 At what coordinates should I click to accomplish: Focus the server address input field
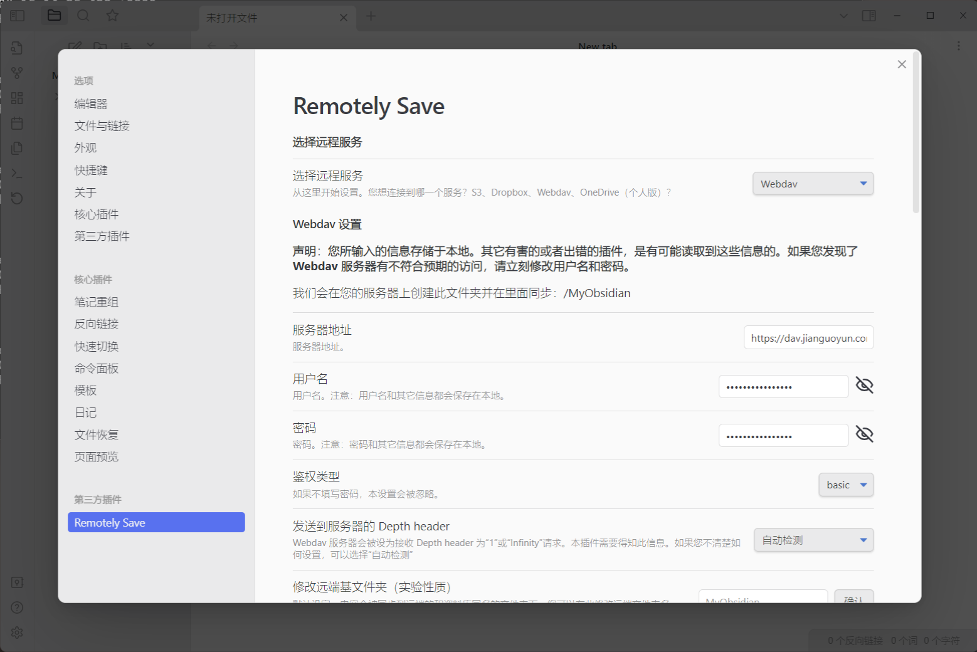click(809, 337)
